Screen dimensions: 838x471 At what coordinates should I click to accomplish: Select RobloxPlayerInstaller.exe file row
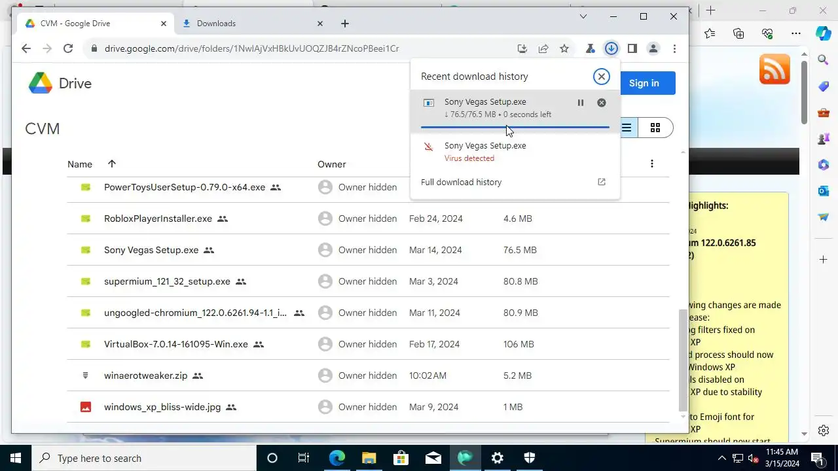point(368,218)
